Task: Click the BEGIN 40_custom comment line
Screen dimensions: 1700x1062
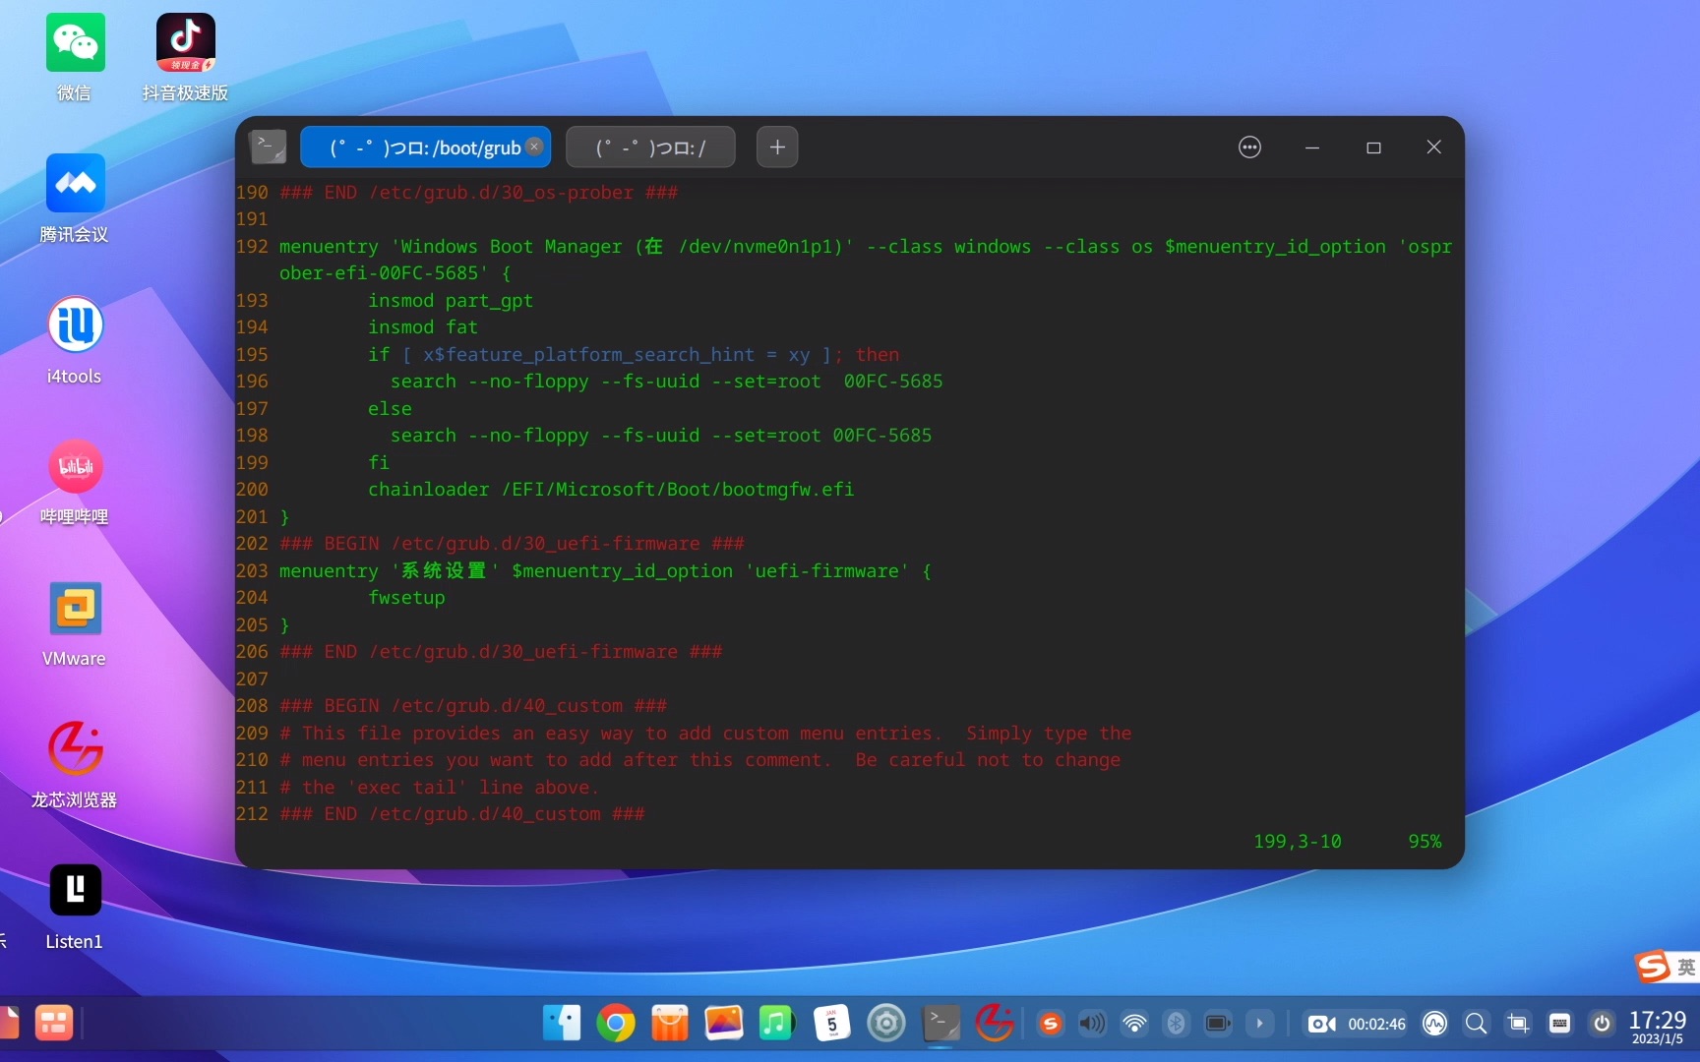Action: (473, 705)
